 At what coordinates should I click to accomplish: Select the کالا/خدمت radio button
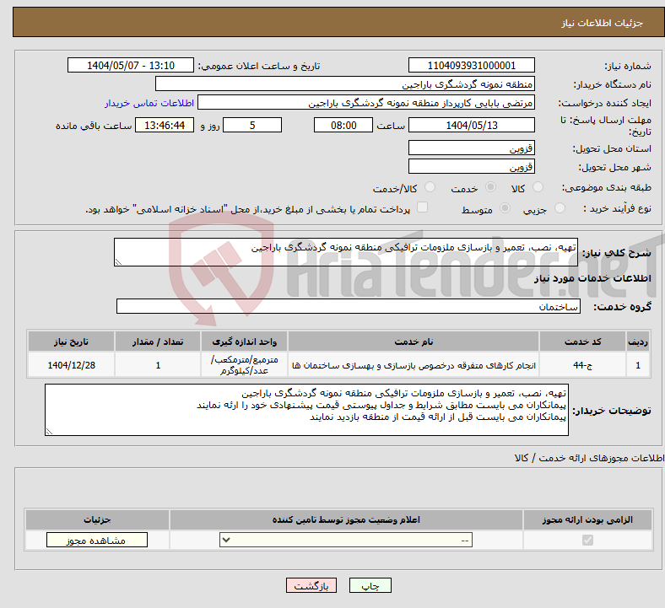click(430, 187)
